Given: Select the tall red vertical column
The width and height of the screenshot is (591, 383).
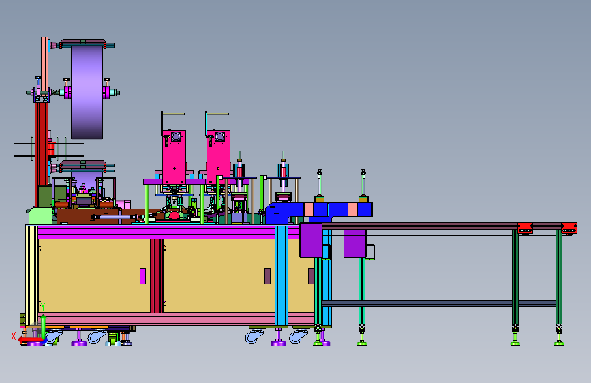Looking at the screenshot, I should point(41,155).
